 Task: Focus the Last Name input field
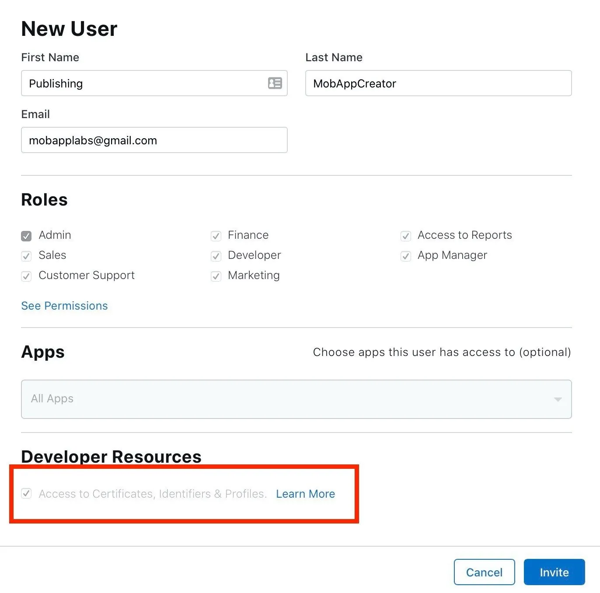pyautogui.click(x=439, y=83)
